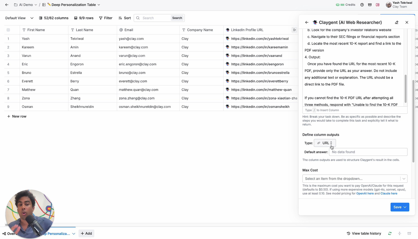This screenshot has width=418, height=239.
Task: Open View table history
Action: pyautogui.click(x=364, y=234)
